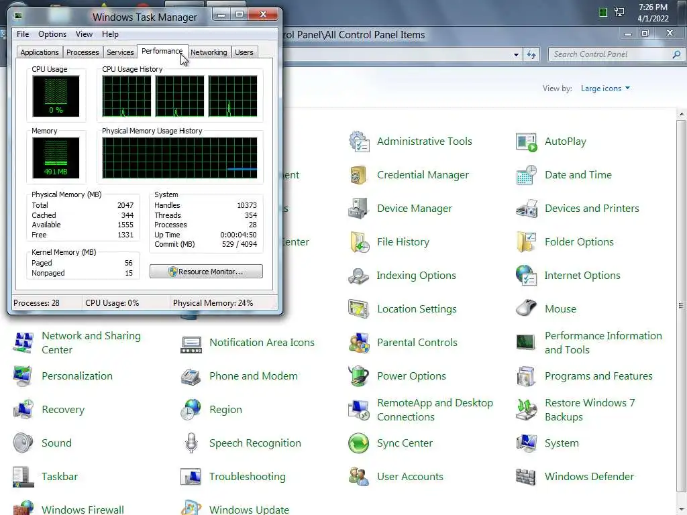The image size is (687, 515).
Task: Open Troubleshooting icon
Action: tap(191, 477)
